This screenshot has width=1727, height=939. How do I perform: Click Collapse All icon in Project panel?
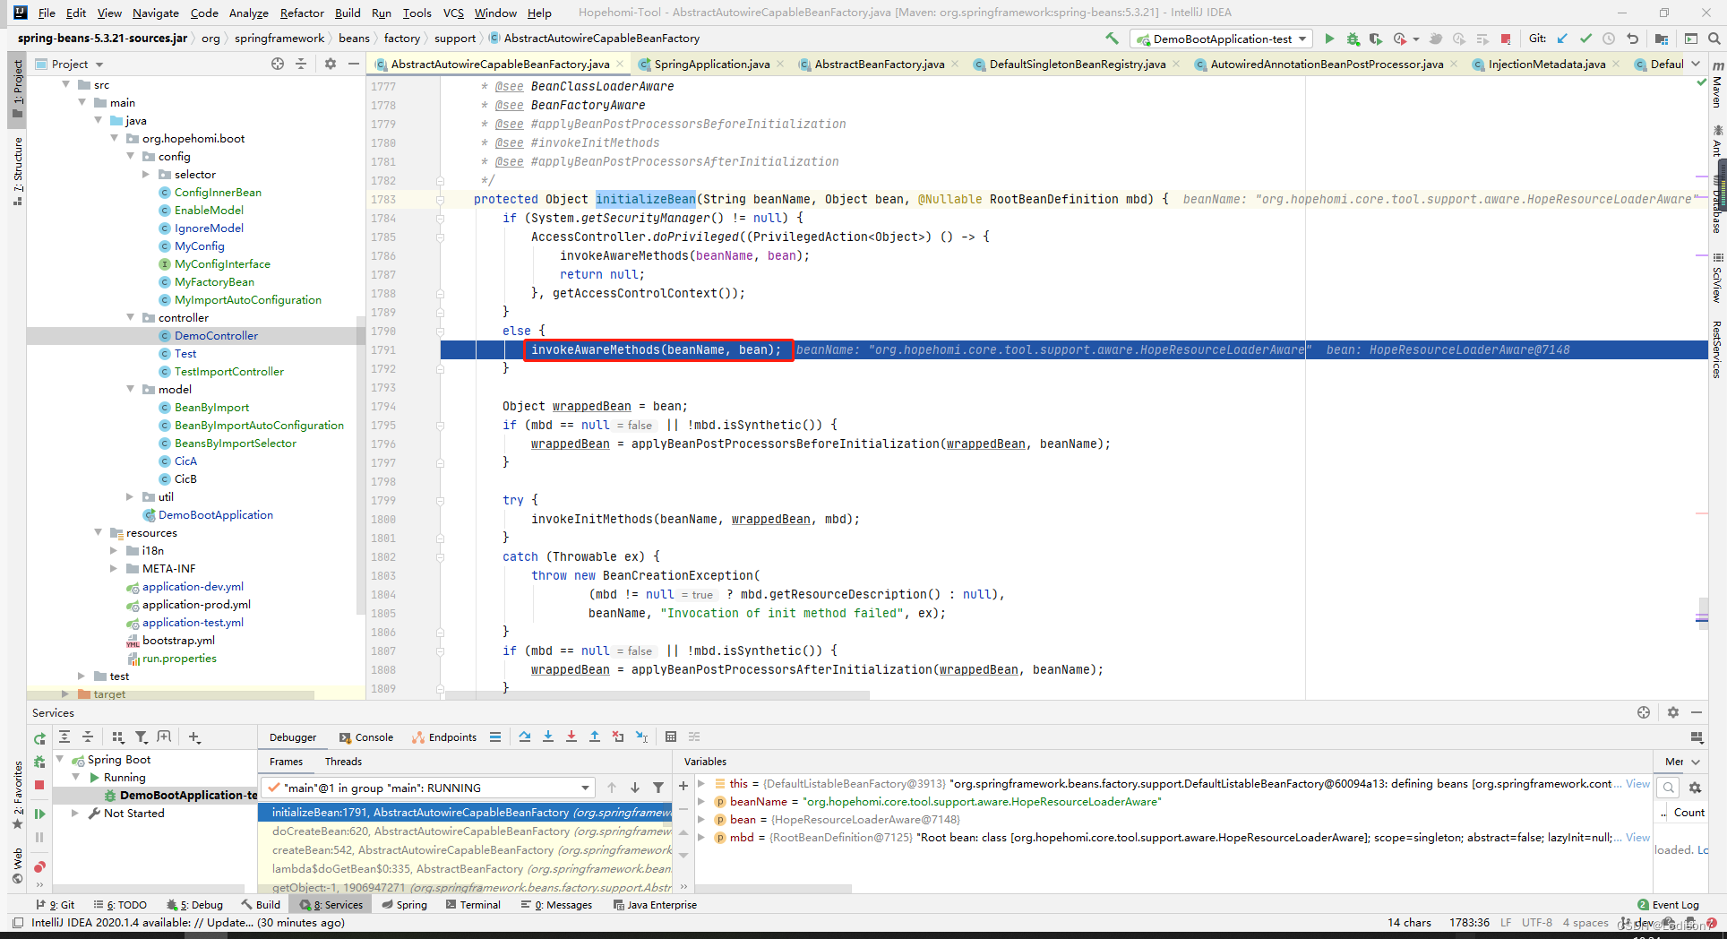(301, 64)
